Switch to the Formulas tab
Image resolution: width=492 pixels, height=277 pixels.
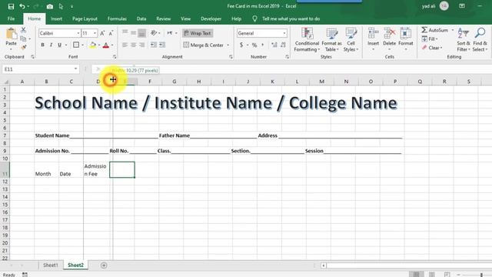pos(117,18)
